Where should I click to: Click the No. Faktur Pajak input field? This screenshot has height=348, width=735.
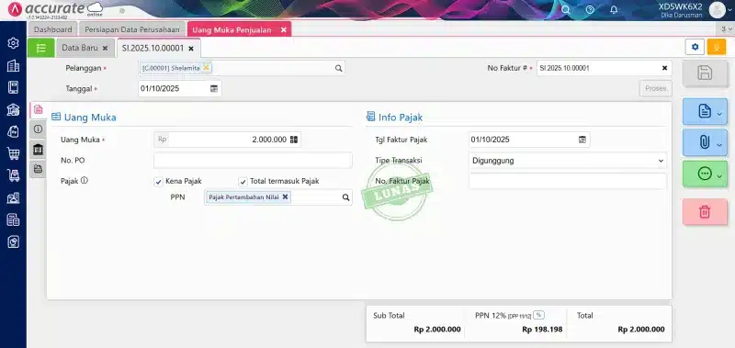tap(568, 181)
